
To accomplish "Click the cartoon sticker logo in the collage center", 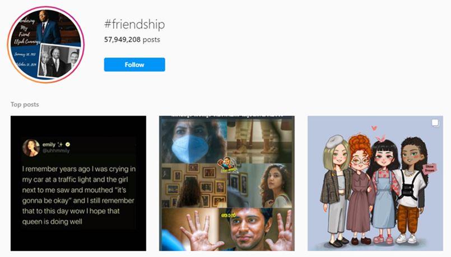I will [227, 165].
